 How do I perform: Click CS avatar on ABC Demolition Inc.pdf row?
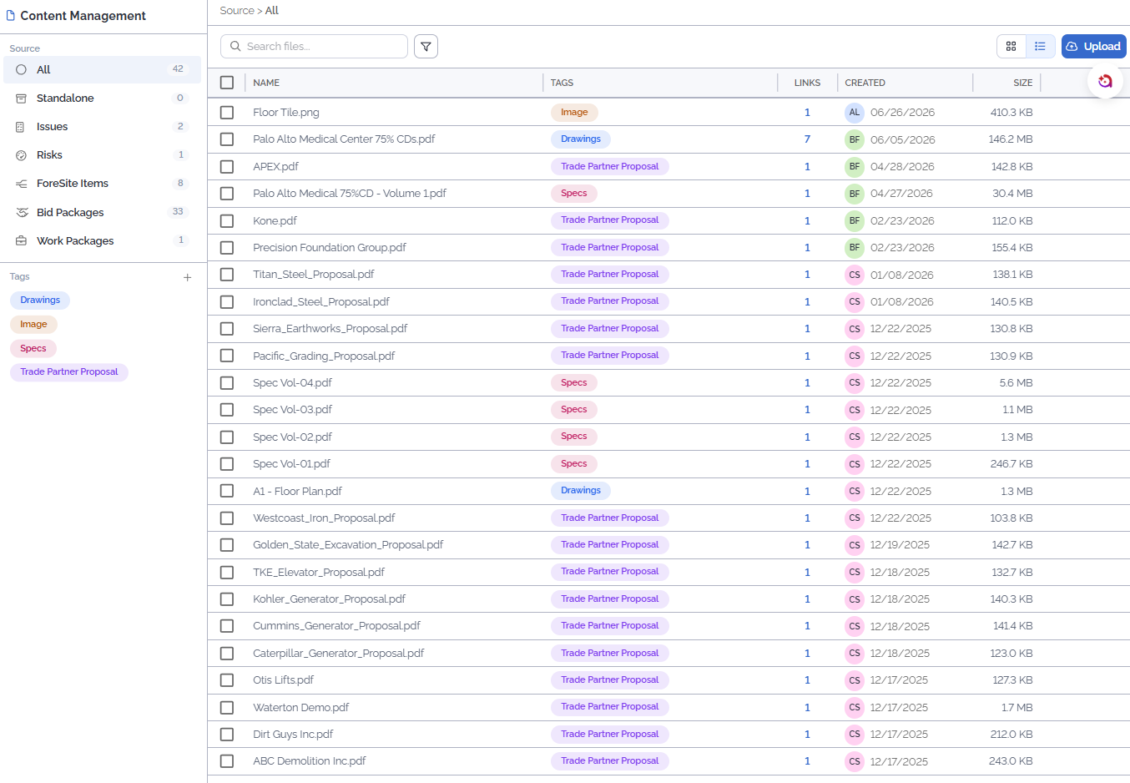click(854, 761)
